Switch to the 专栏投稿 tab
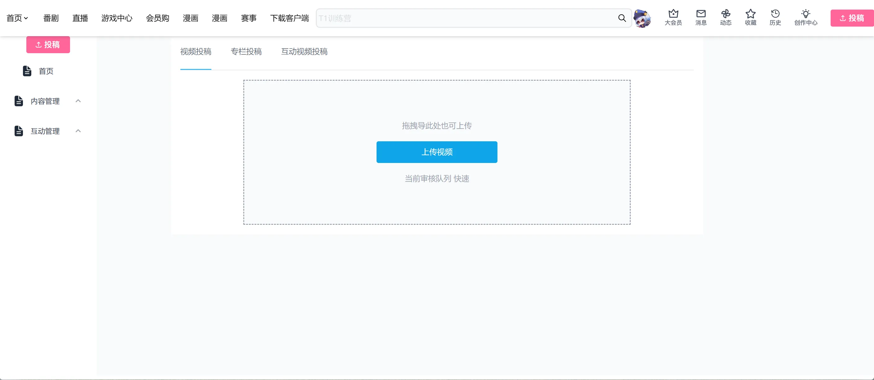 pos(246,51)
